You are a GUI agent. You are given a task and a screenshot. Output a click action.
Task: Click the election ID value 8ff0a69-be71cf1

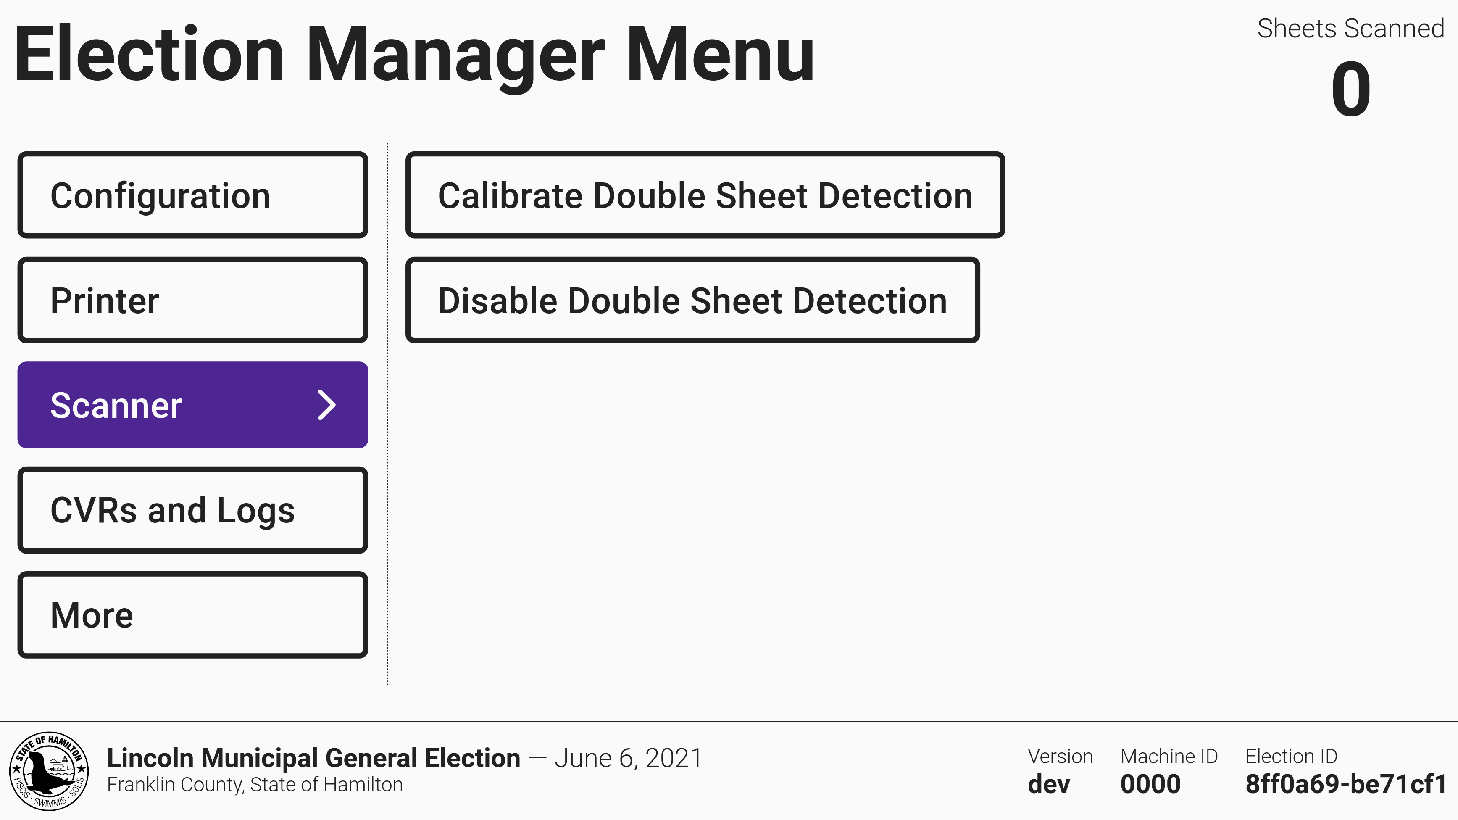click(1345, 784)
